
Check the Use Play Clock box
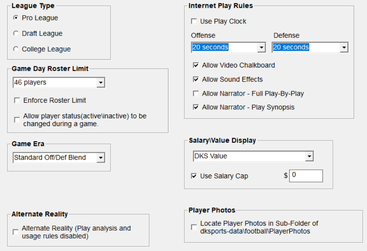point(194,21)
